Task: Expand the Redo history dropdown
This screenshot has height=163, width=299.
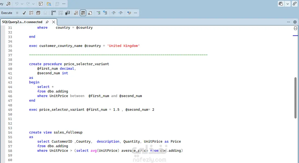Action: 33,4
